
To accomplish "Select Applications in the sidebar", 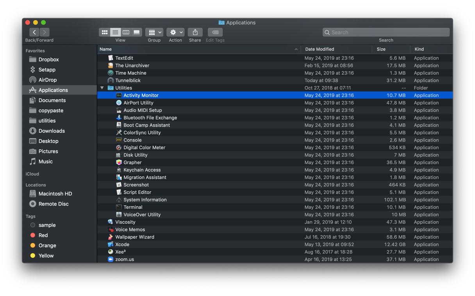I will point(59,90).
